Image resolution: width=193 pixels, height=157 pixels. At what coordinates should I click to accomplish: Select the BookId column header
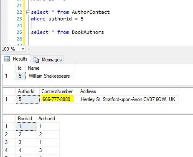coord(26,119)
